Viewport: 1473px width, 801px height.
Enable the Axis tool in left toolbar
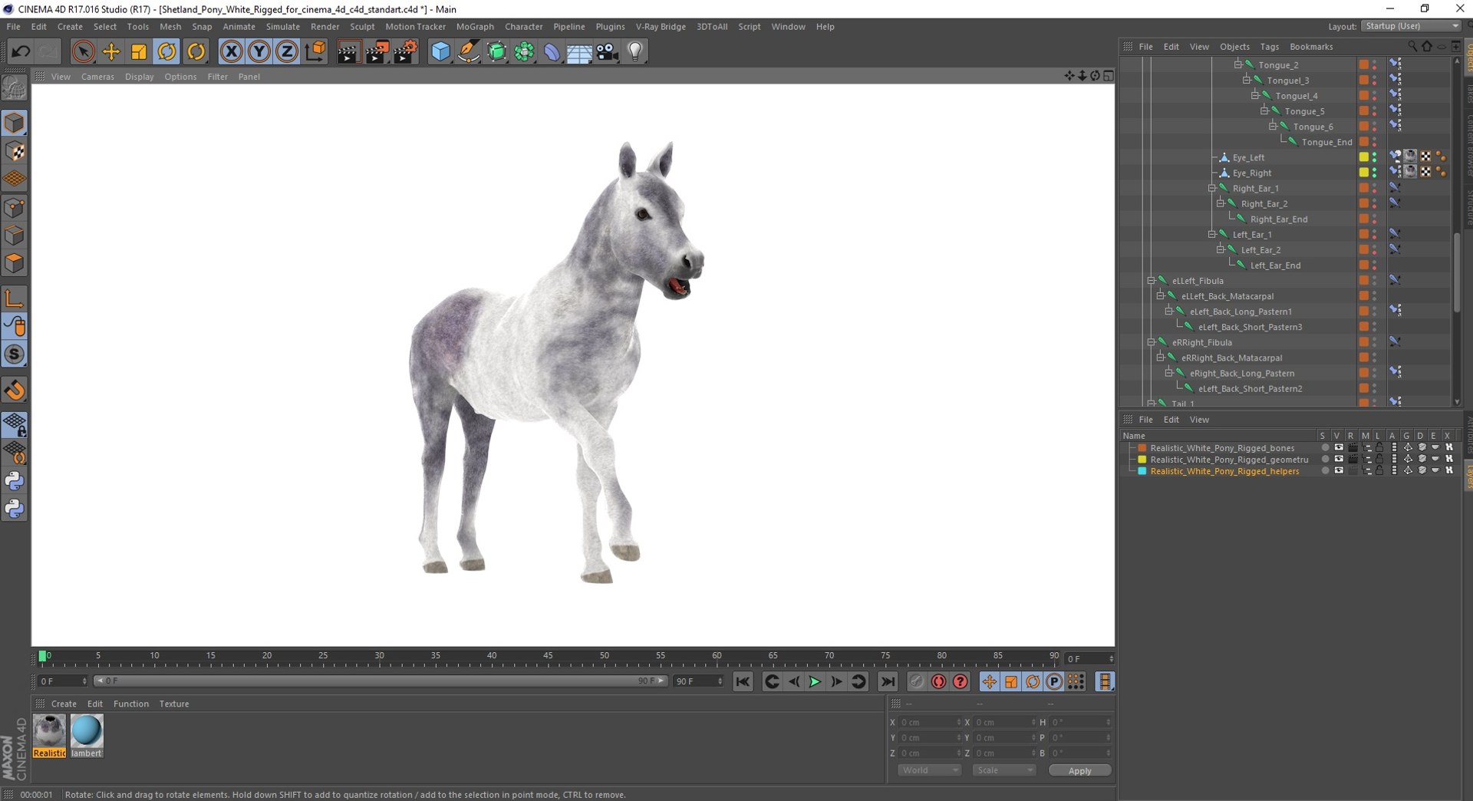coord(15,298)
